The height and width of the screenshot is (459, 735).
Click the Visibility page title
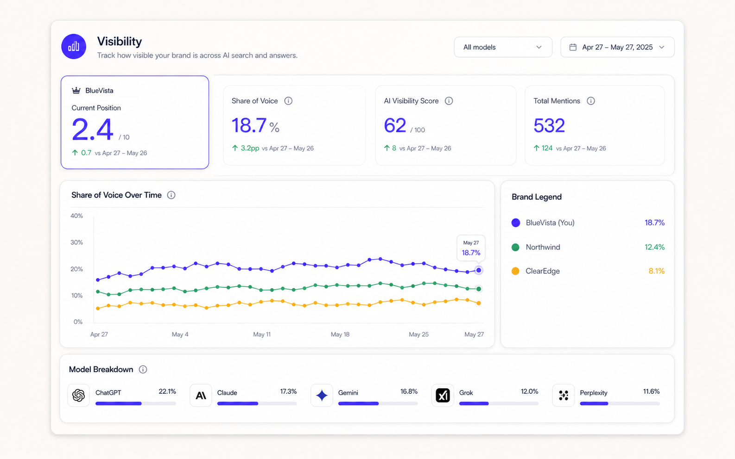[120, 41]
